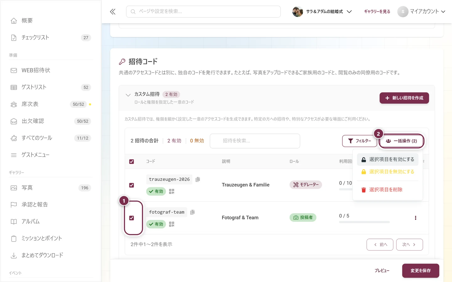Open the フィルター dropdown
The height and width of the screenshot is (282, 452).
click(x=359, y=141)
